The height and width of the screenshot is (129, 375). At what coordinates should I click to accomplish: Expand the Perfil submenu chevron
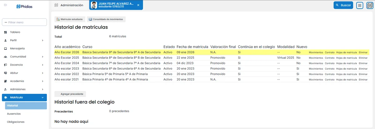pos(42,40)
